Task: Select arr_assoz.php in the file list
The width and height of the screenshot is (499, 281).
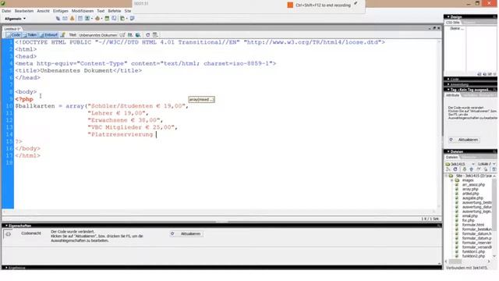Action: coord(473,185)
